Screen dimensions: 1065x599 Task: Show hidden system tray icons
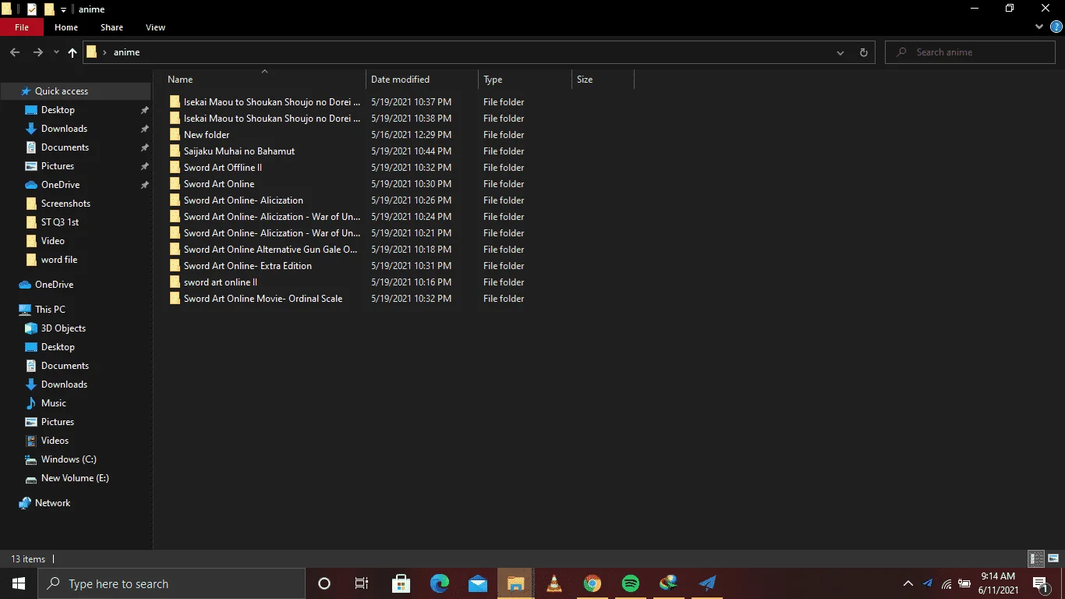point(908,583)
